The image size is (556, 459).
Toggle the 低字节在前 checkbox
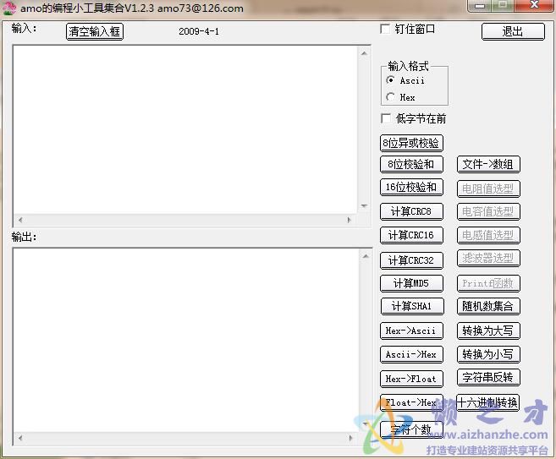point(385,118)
